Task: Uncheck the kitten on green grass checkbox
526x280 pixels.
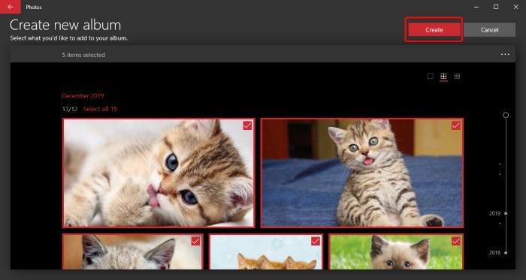Action: (x=455, y=241)
